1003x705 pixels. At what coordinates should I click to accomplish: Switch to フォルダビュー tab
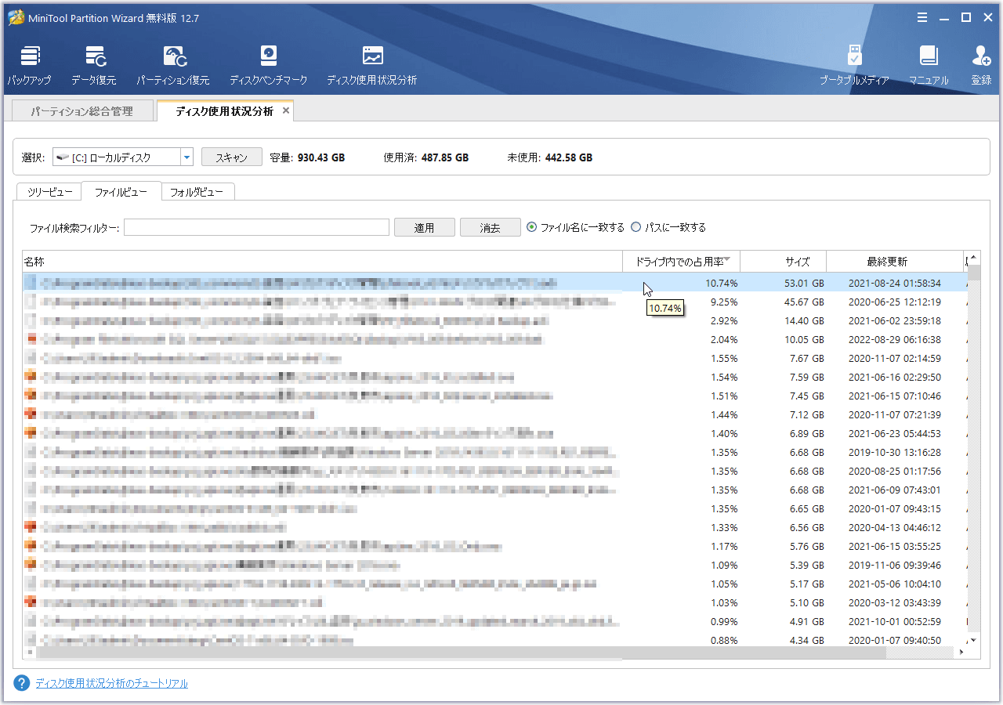point(197,192)
